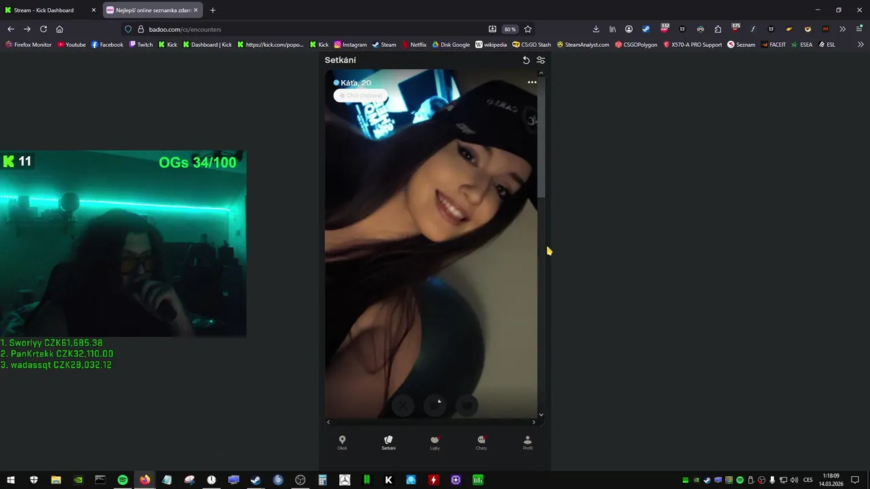
Task: Open the Netflix bookmark
Action: (x=414, y=45)
